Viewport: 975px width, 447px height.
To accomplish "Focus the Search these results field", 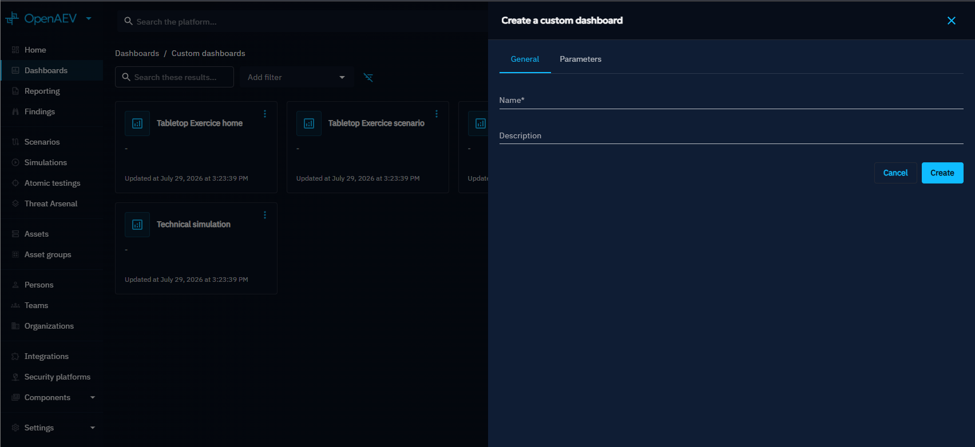I will pyautogui.click(x=175, y=77).
